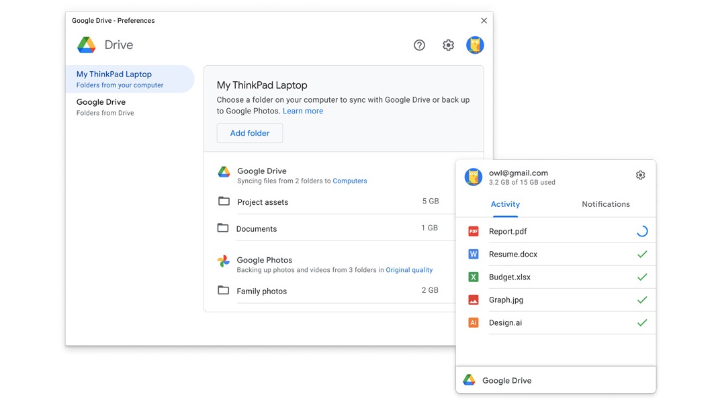This screenshot has width=716, height=403.
Task: Click the Google Drive logo at popup bottom
Action: pyautogui.click(x=468, y=379)
